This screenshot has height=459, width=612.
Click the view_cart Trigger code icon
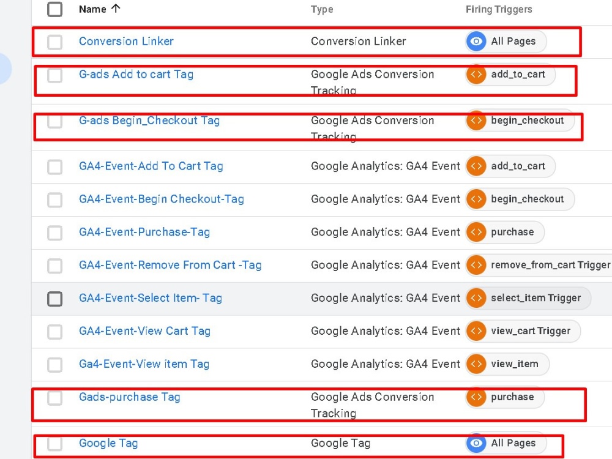click(x=476, y=331)
